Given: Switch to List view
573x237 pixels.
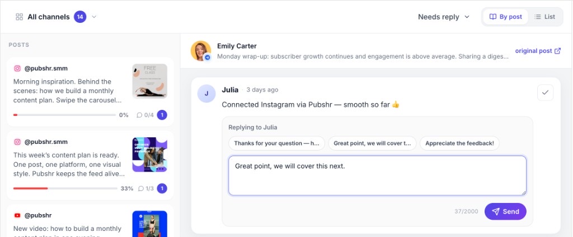Looking at the screenshot, I should click(x=544, y=17).
